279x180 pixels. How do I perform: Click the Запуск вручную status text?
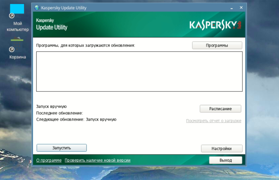[51, 107]
